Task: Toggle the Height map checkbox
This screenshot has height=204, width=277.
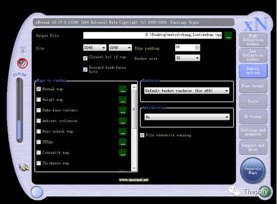Action: coord(38,100)
